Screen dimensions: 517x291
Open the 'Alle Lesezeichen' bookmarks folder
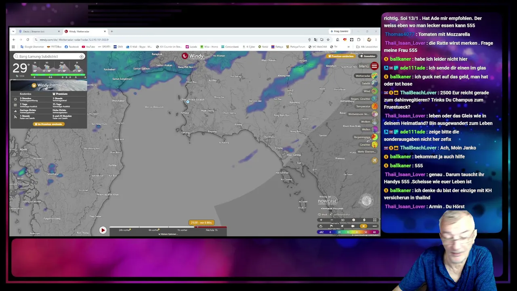pyautogui.click(x=367, y=47)
